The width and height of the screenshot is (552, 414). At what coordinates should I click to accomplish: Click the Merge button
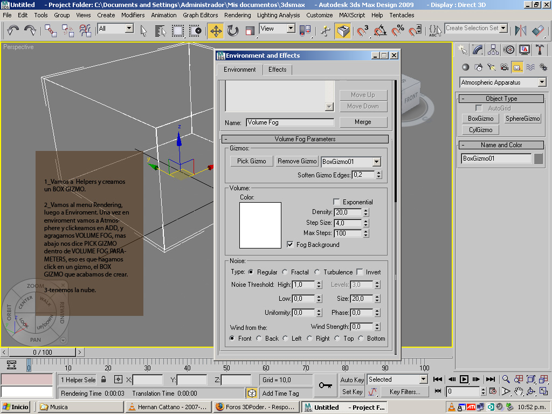tap(363, 122)
